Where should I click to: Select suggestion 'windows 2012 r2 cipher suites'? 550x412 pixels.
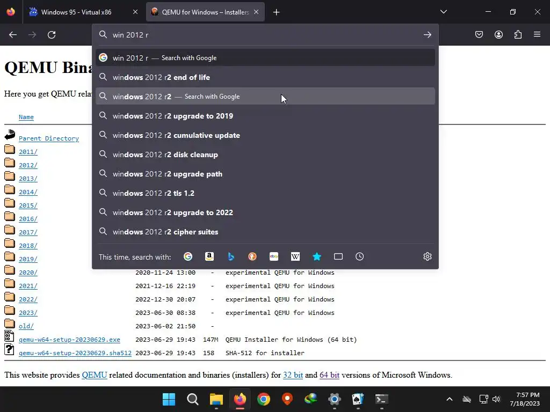[x=265, y=232]
